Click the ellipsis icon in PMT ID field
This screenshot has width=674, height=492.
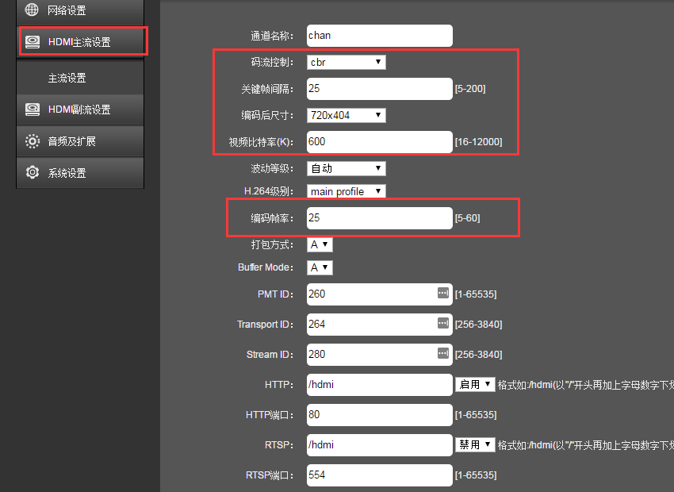(x=442, y=294)
